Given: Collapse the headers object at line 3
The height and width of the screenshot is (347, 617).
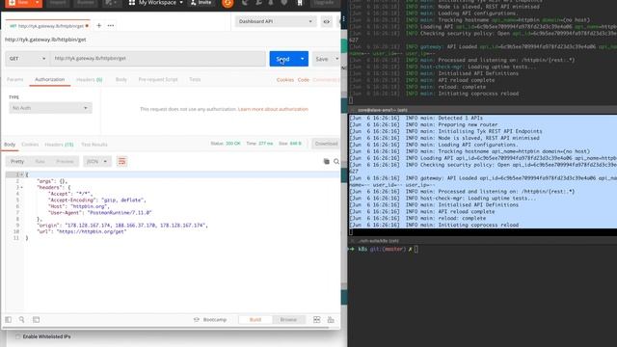Looking at the screenshot, I should 22,187.
